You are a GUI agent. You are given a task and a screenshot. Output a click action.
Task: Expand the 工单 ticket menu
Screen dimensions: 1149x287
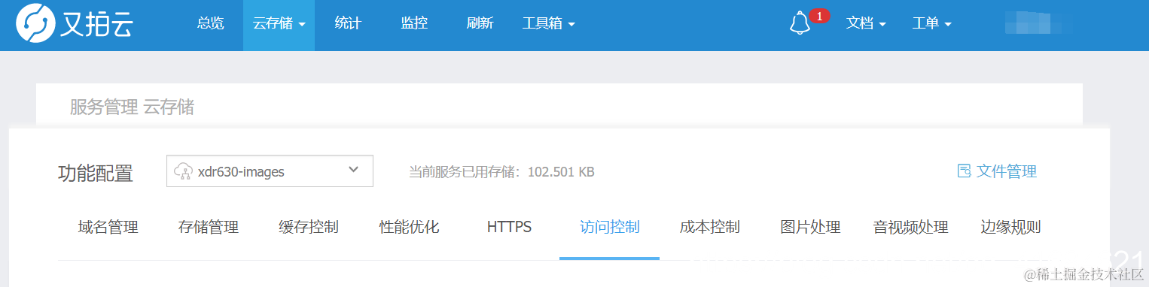coord(931,23)
